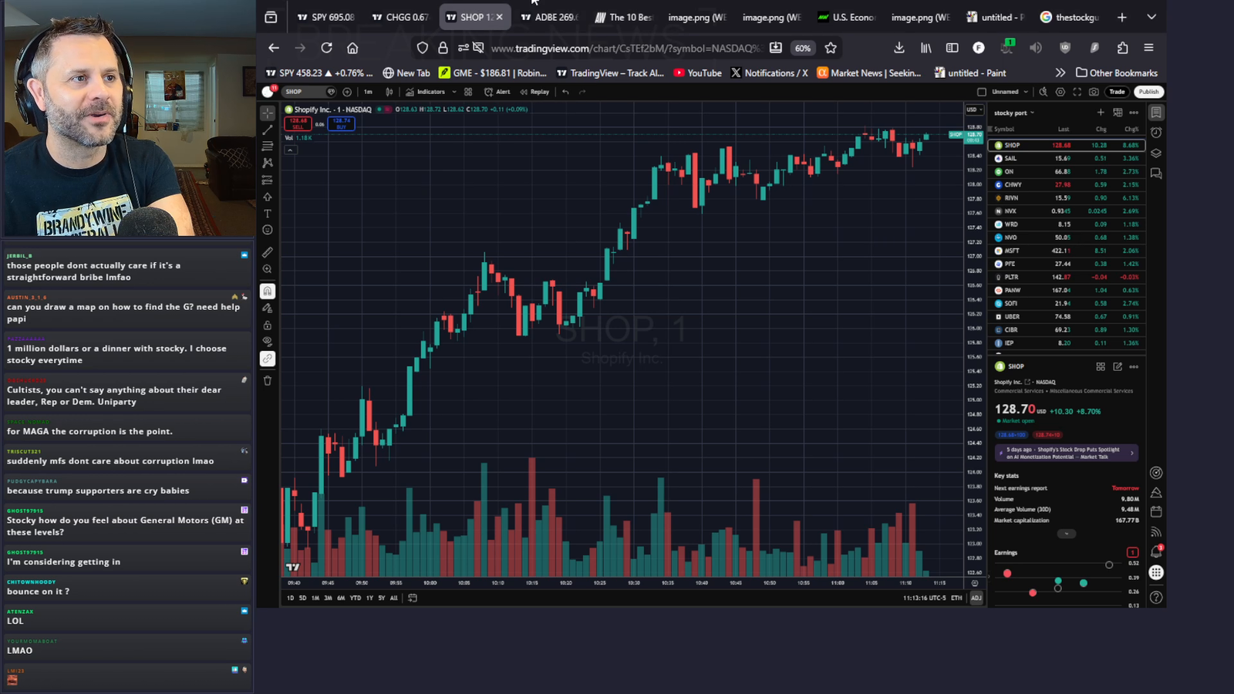Toggle magnet mode for drawings
Viewport: 1234px width, 694px height.
pos(268,291)
